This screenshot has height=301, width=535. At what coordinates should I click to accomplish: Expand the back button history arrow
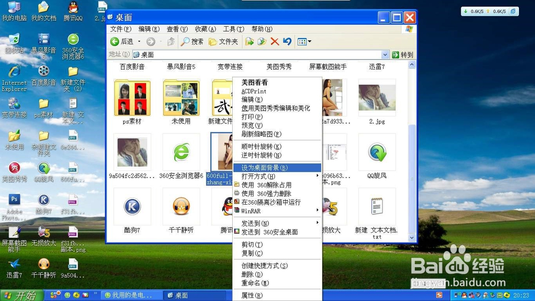pyautogui.click(x=139, y=42)
